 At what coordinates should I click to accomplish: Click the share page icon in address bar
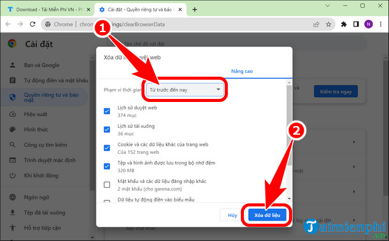(316, 24)
